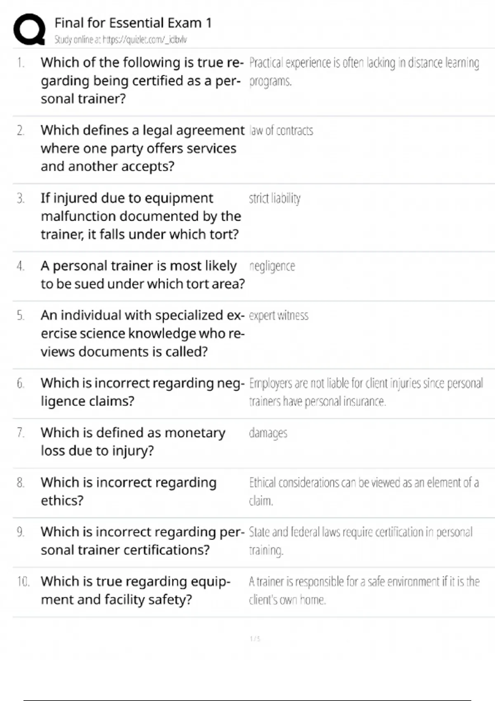Select question 9 about trainer certifications
This screenshot has width=495, height=701.
(142, 541)
